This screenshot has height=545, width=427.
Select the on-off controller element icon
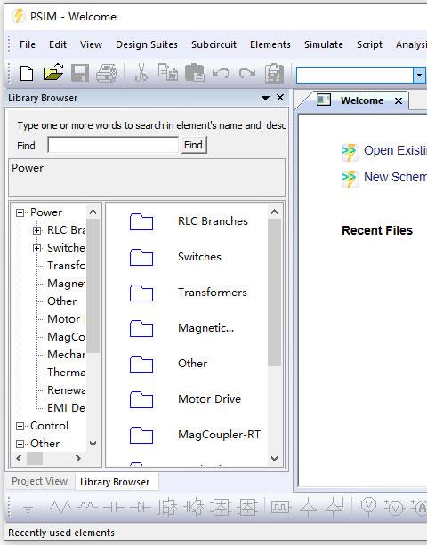[334, 507]
